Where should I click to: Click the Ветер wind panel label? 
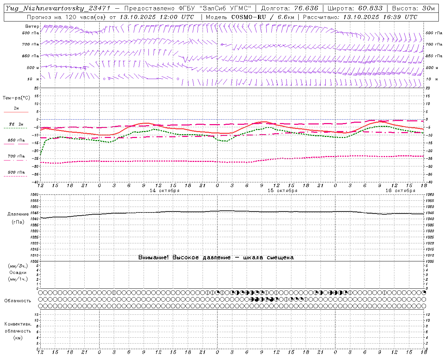32,26
